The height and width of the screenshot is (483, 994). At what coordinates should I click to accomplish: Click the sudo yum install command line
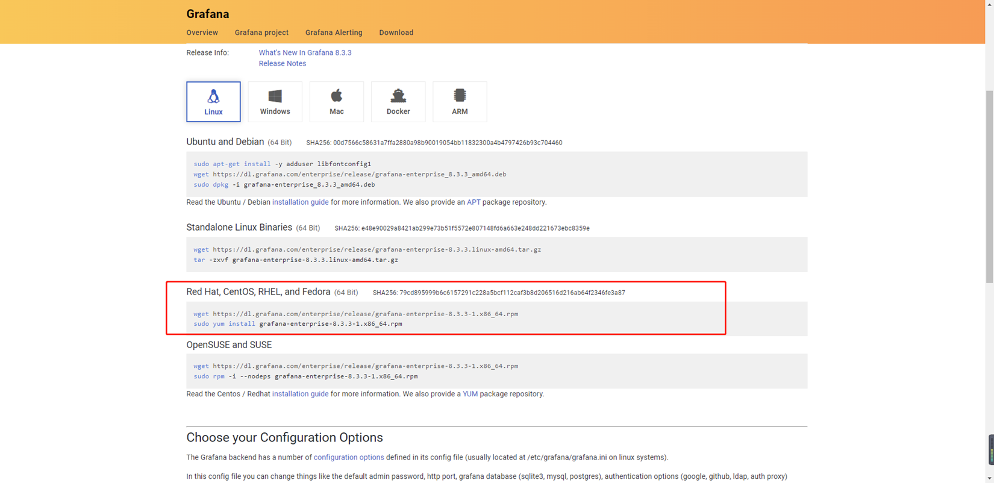tap(298, 324)
